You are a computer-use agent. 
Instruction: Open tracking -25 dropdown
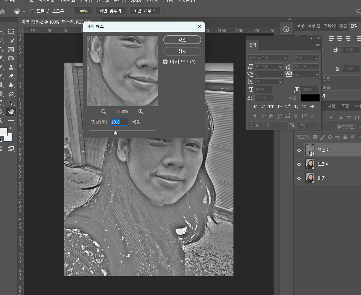[317, 74]
